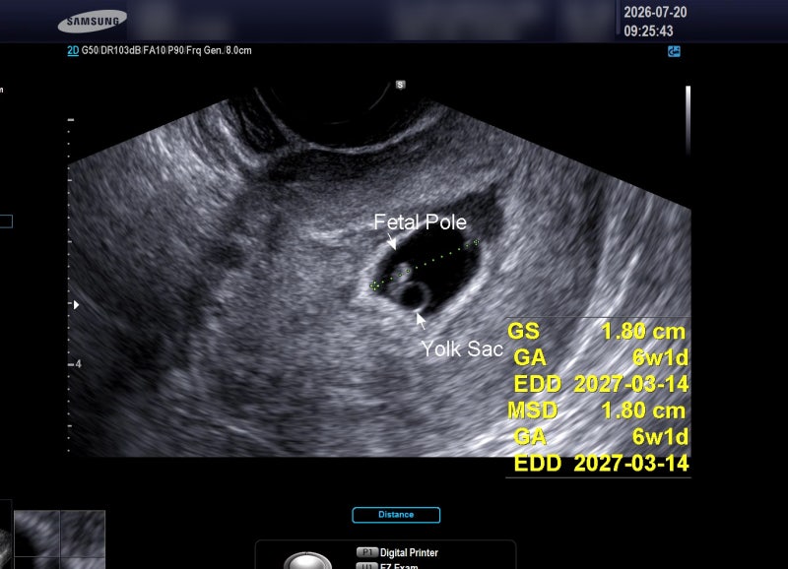Click the upper-right green caliper end marker
The image size is (788, 569).
pos(476,242)
